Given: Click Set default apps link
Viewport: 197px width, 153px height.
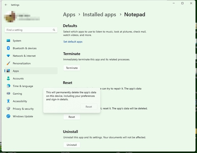Looking at the screenshot, I should pos(73,41).
